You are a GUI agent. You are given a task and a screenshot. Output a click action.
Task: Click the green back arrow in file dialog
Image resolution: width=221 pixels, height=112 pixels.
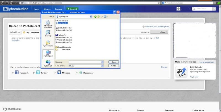tap(95, 17)
